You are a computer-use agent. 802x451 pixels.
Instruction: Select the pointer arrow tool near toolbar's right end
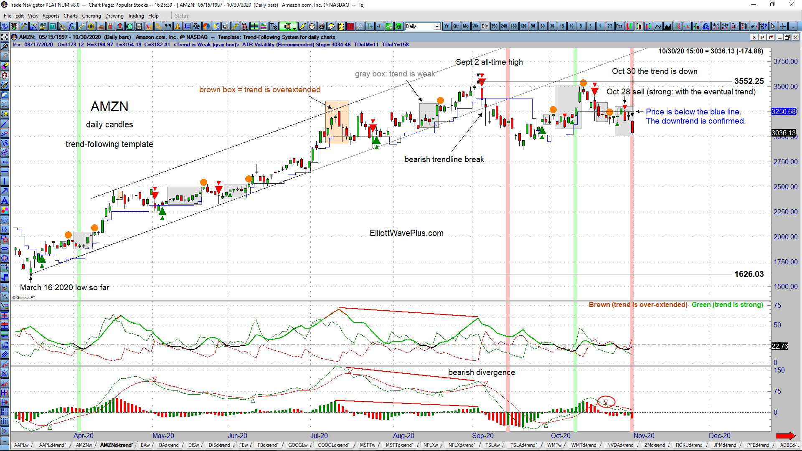pyautogui.click(x=773, y=26)
